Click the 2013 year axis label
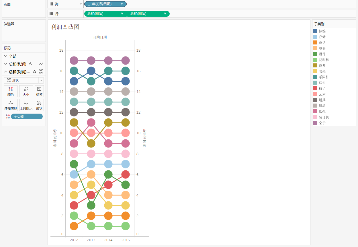Image resolution: width=358 pixels, height=247 pixels. click(91, 240)
